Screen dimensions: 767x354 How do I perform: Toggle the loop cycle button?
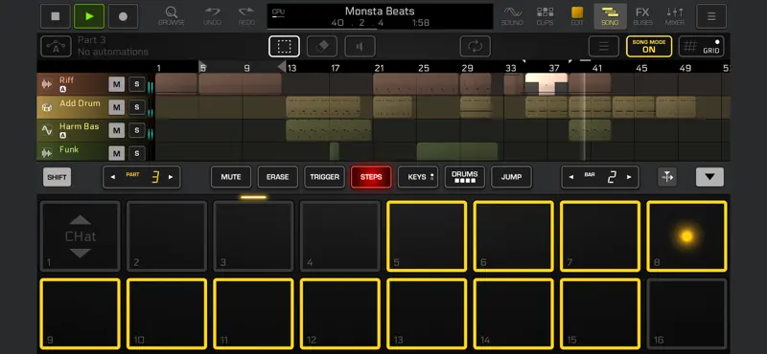coord(475,46)
